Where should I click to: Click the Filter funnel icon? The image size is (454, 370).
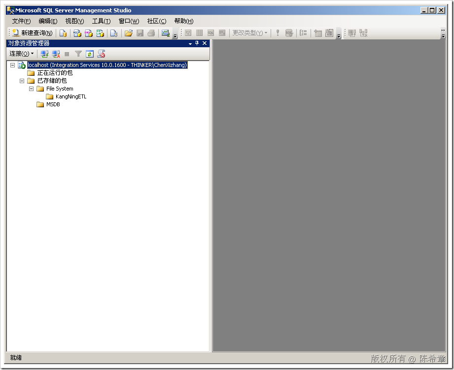coord(78,54)
